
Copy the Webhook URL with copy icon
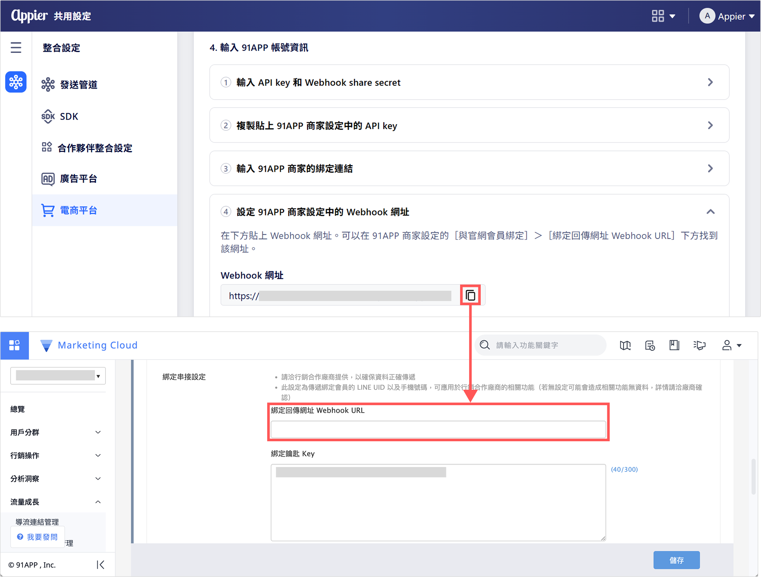click(x=470, y=295)
